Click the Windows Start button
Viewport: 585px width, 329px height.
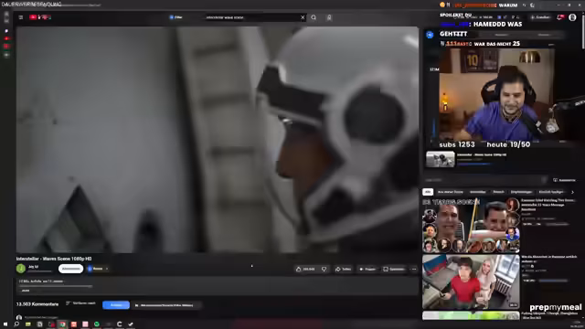tap(5, 324)
